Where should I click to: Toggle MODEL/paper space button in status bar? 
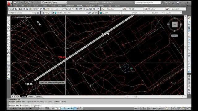pos(137,108)
